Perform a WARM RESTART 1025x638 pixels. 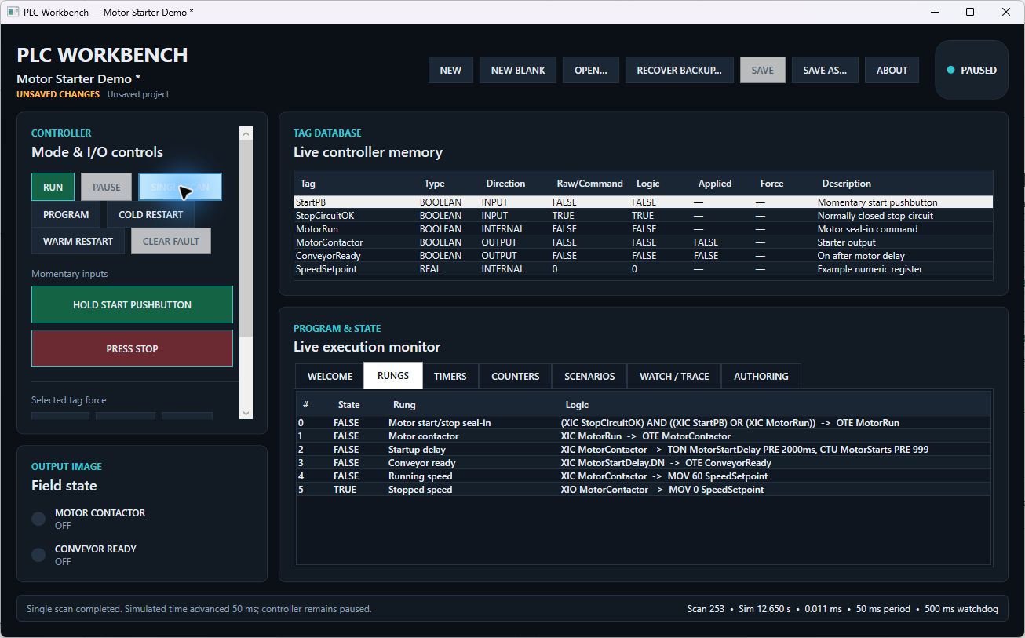click(x=78, y=241)
